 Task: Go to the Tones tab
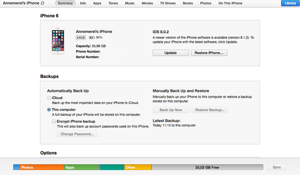click(x=113, y=3)
